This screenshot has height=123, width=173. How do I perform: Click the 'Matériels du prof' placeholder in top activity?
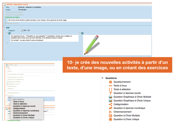click(x=13, y=23)
